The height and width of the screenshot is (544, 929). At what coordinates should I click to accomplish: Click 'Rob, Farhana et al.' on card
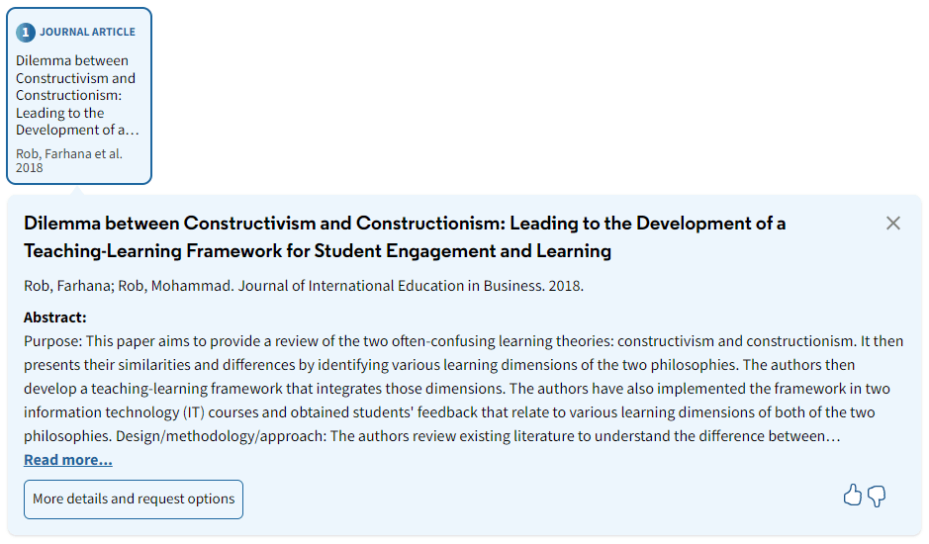tap(68, 153)
